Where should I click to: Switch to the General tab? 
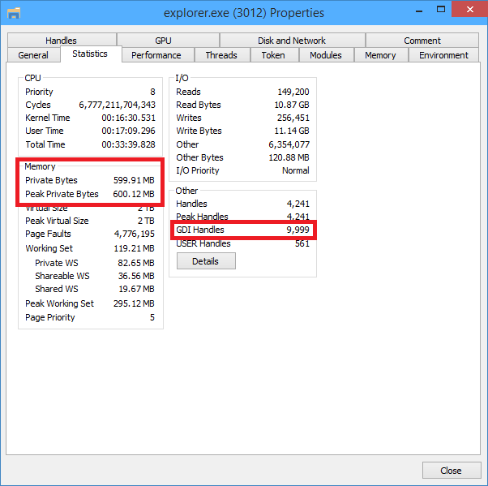pos(33,55)
